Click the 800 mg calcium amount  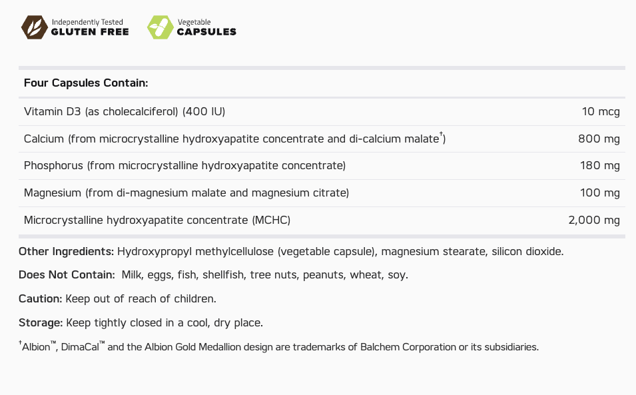[599, 139]
